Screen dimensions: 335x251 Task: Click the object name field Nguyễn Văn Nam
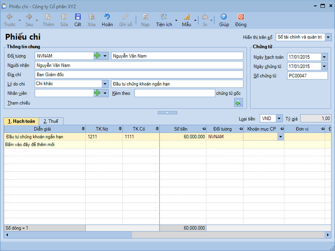point(177,56)
